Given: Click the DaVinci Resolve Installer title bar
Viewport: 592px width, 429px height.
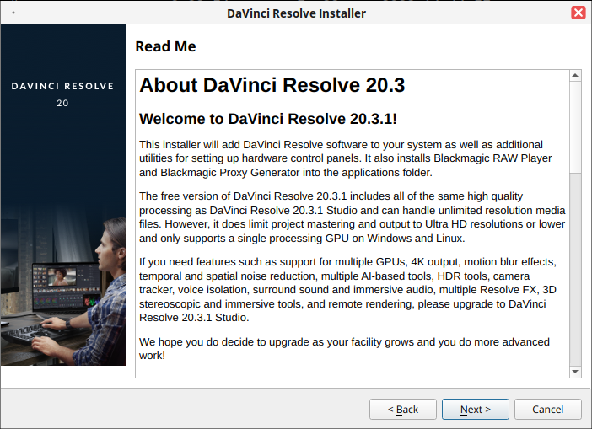Looking at the screenshot, I should 296,13.
